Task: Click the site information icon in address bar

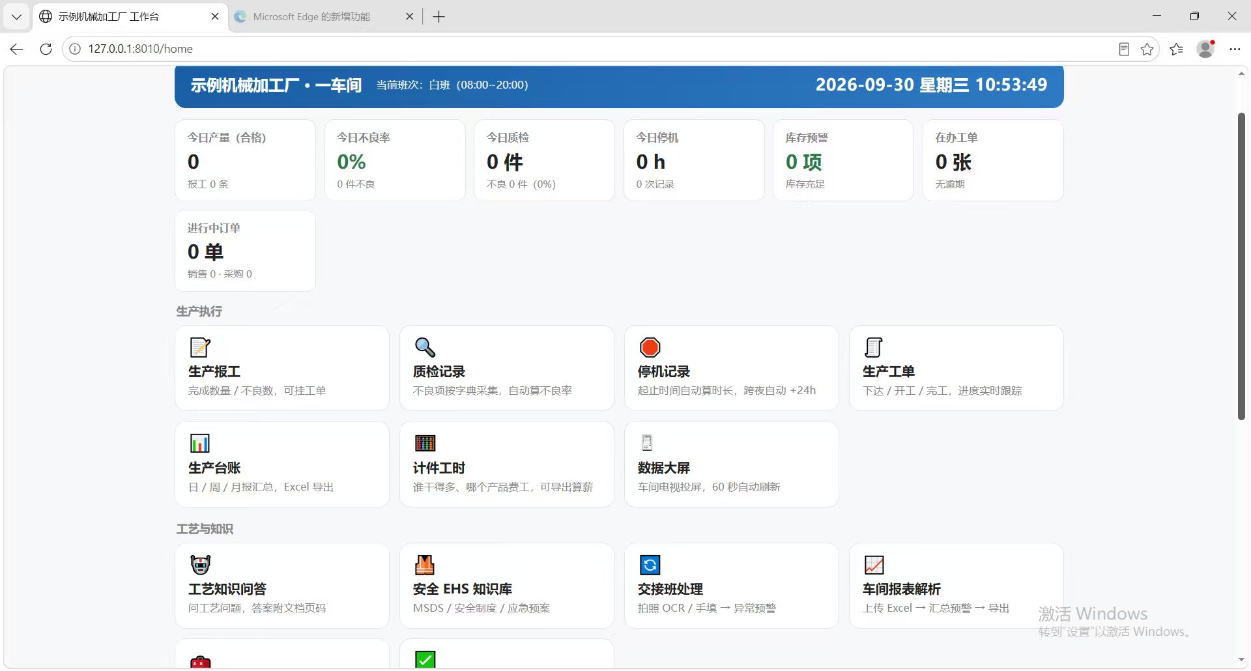Action: 75,49
